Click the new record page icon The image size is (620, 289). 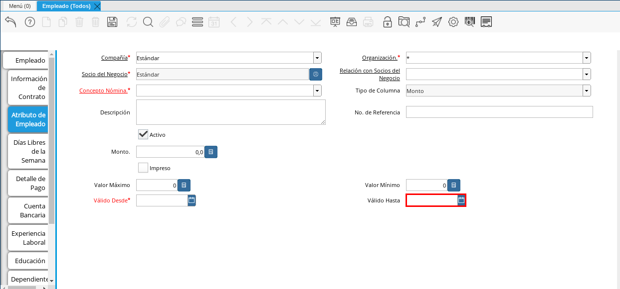[x=46, y=22]
